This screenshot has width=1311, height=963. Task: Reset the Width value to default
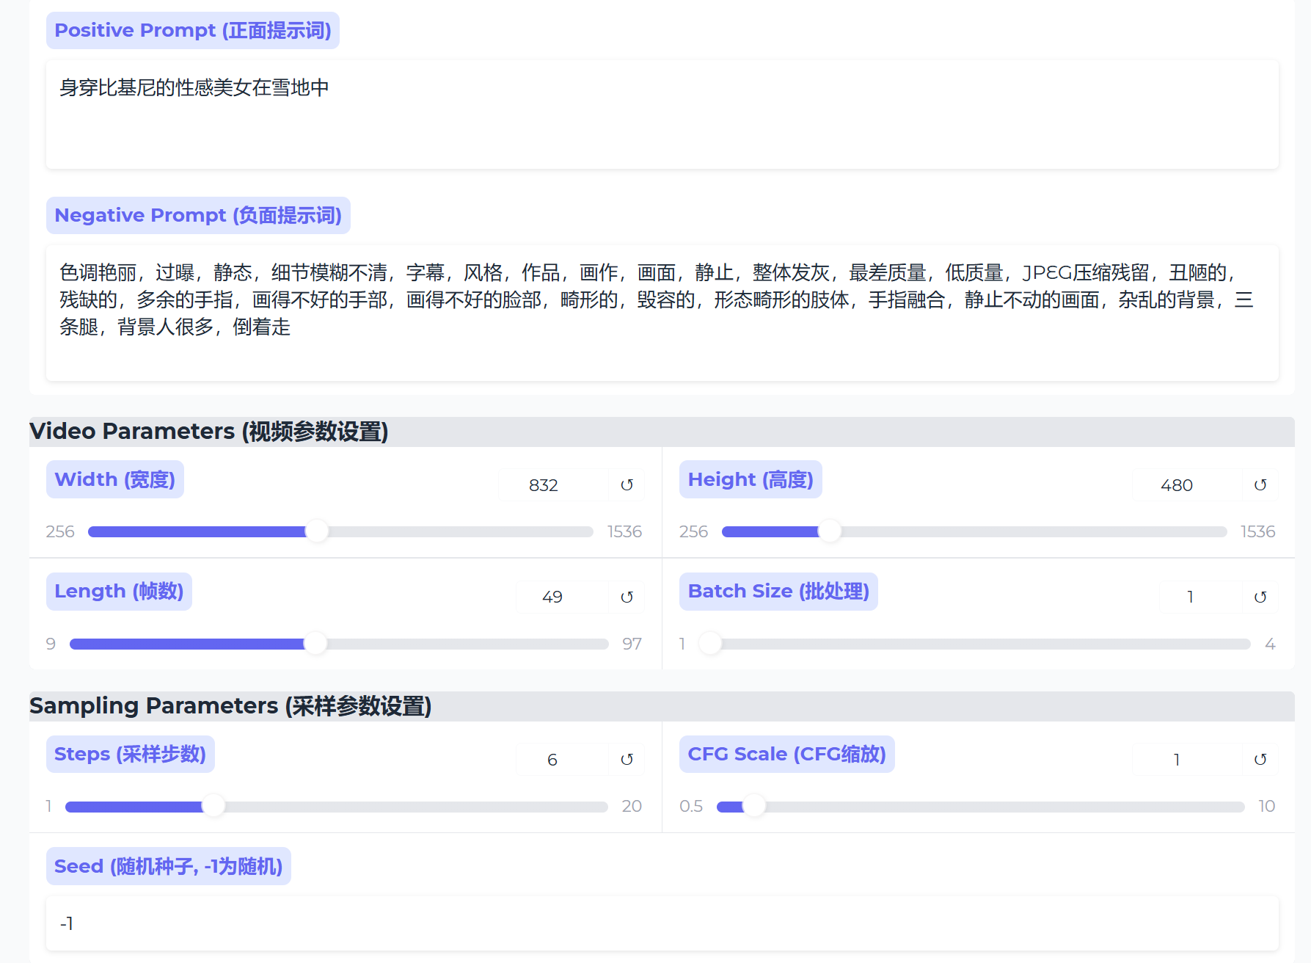(627, 484)
